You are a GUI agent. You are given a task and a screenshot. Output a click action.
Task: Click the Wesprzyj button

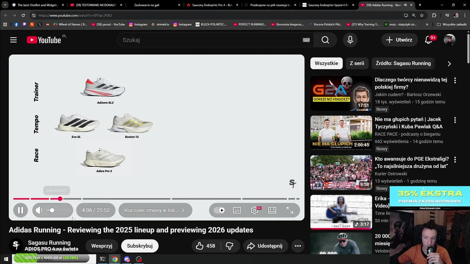102,246
